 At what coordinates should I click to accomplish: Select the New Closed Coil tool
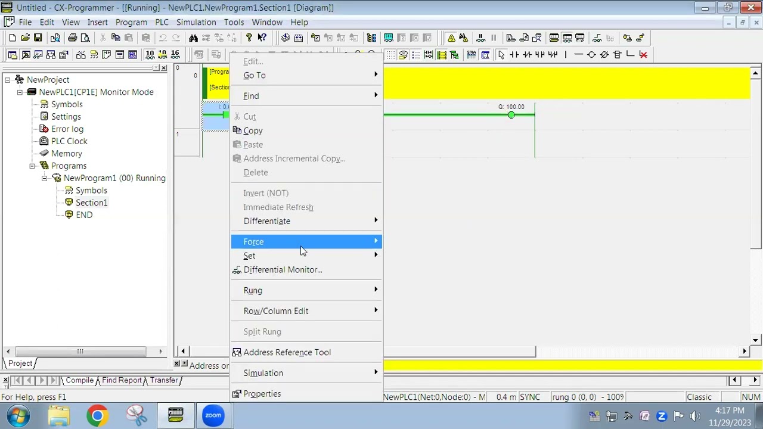(604, 55)
